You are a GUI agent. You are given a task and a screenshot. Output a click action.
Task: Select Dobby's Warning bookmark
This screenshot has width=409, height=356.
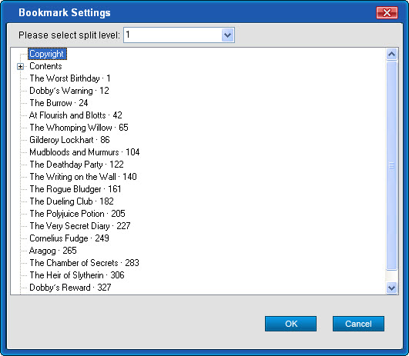tap(69, 91)
